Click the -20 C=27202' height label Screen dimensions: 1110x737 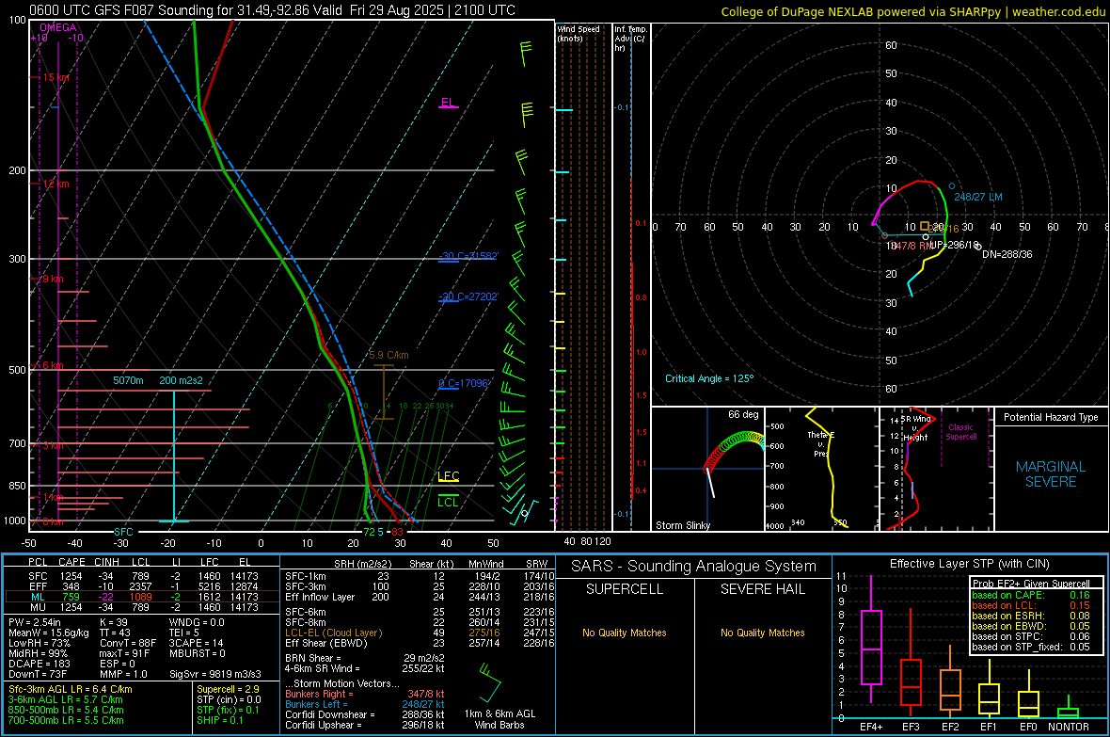coord(468,296)
